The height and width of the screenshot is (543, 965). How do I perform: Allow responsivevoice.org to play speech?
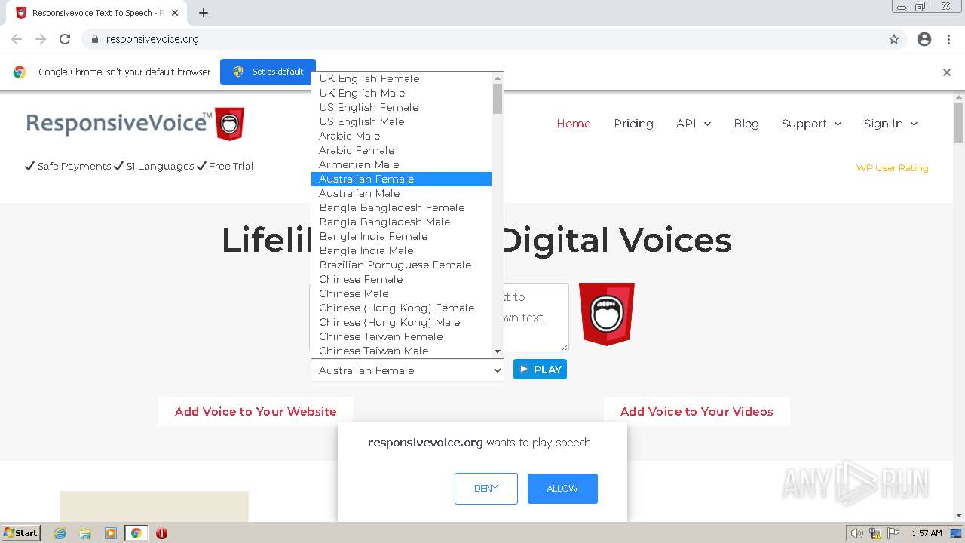coord(562,489)
